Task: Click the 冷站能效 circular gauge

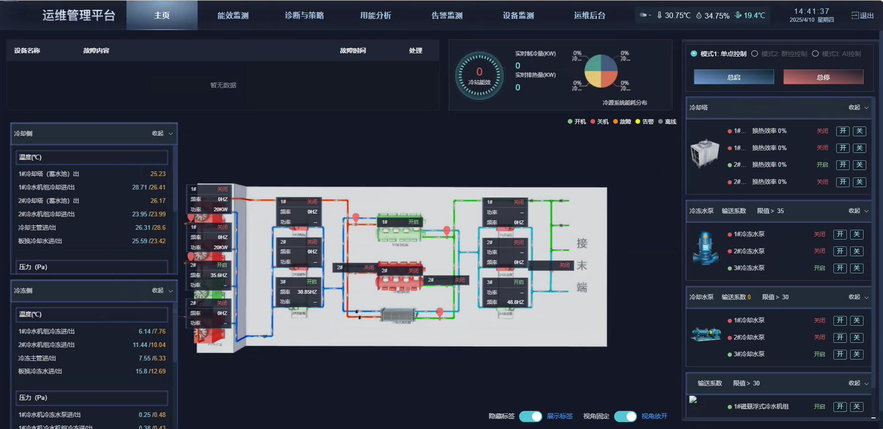Action: pos(479,76)
